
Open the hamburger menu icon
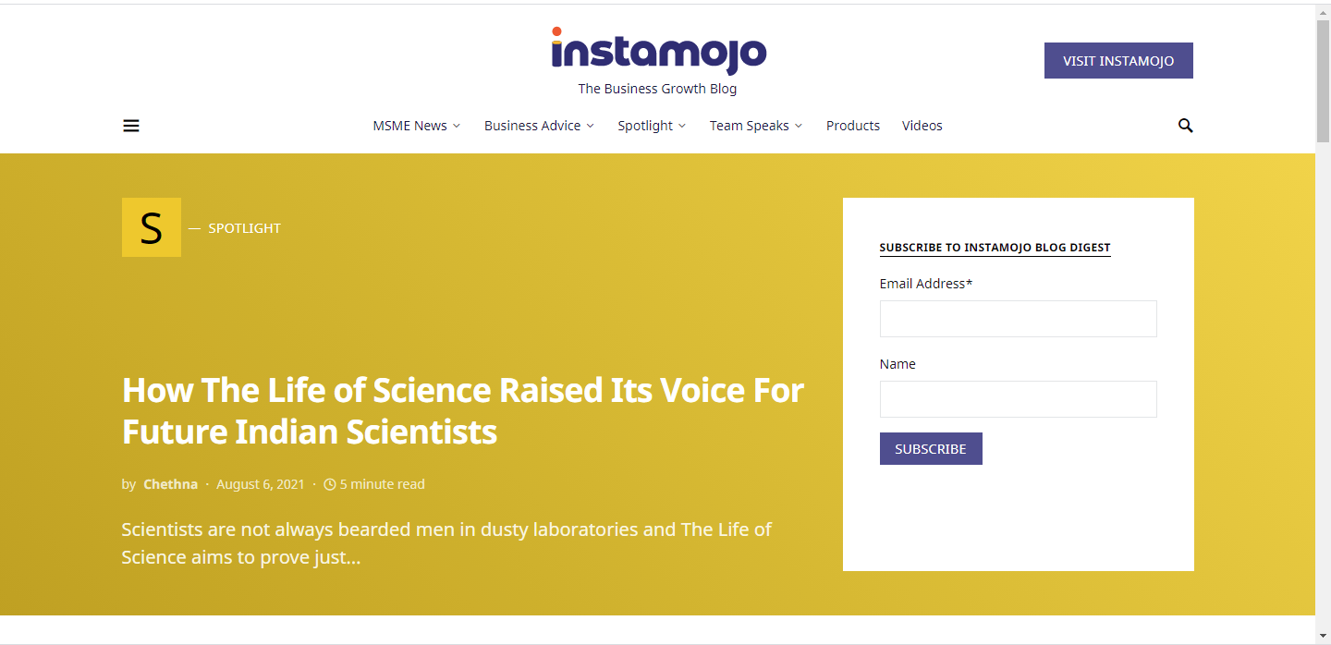131,126
